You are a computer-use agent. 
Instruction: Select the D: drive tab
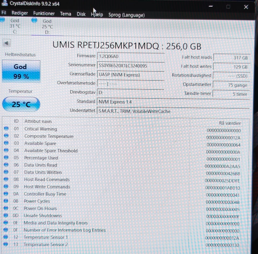click(47, 27)
